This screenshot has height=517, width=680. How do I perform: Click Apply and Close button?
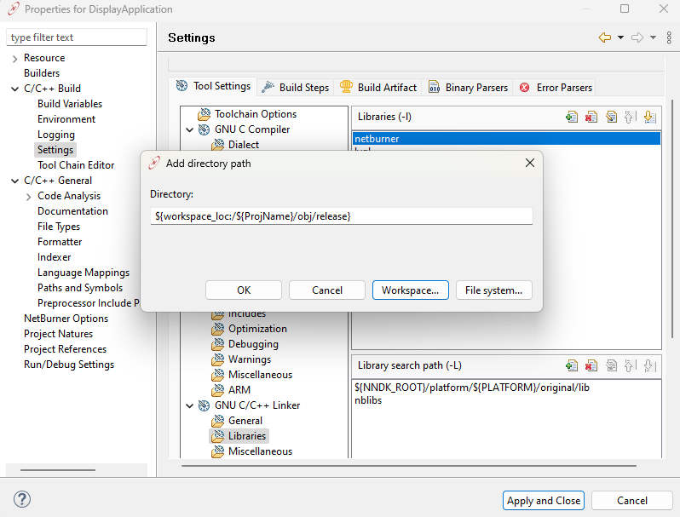(544, 501)
